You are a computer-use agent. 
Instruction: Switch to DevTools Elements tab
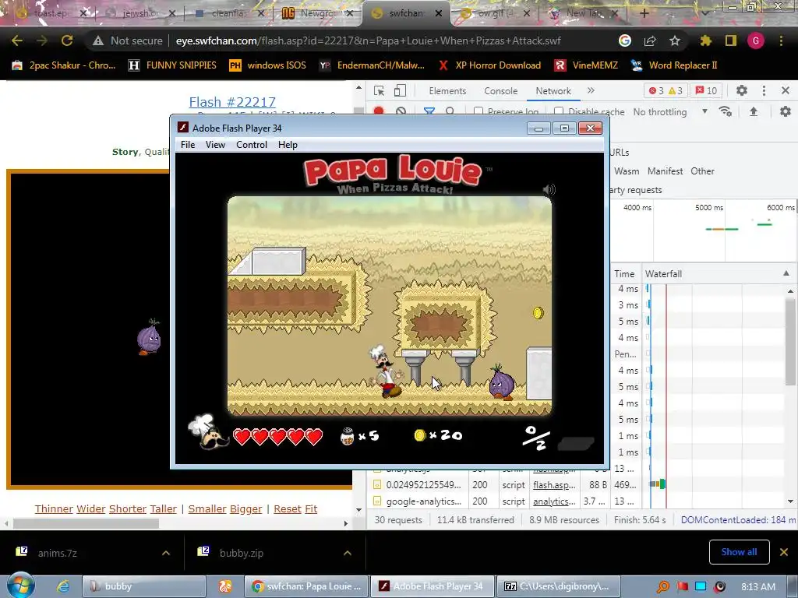pos(447,91)
